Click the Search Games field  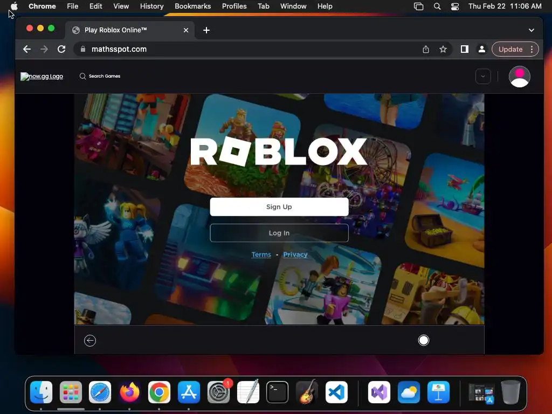pos(105,76)
